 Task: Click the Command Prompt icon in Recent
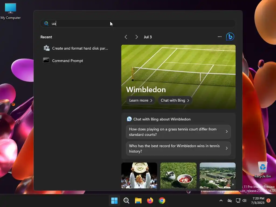tap(46, 60)
